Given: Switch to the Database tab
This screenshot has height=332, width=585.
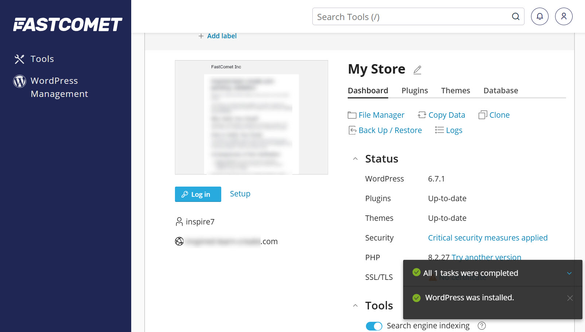Looking at the screenshot, I should (501, 91).
